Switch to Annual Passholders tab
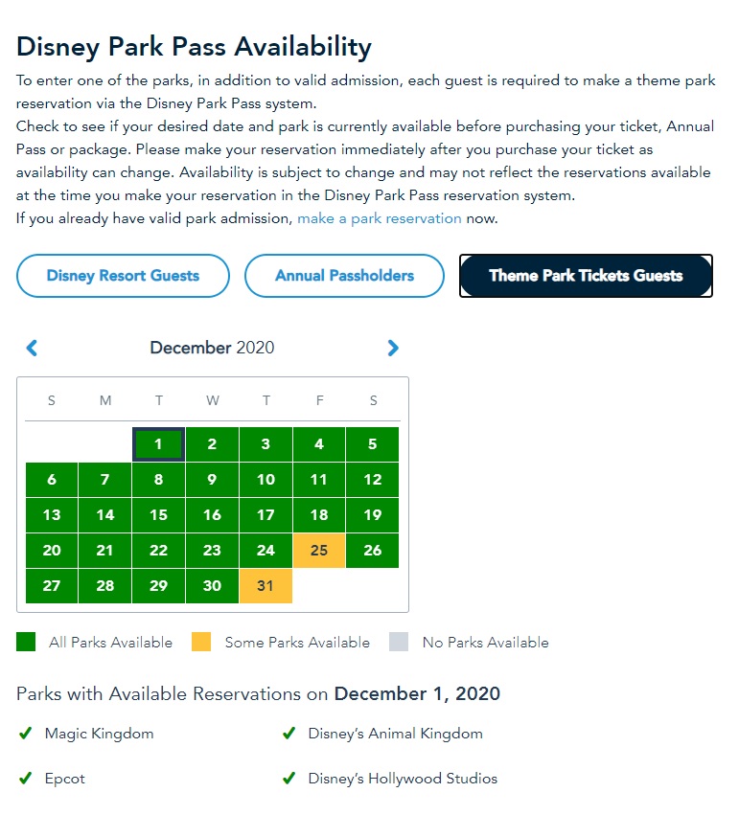This screenshot has width=739, height=815. 344,276
